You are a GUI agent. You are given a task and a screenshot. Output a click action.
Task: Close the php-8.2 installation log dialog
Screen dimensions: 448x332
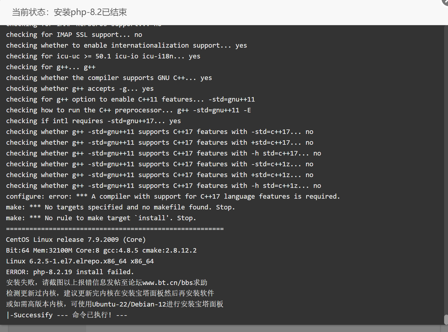(445, 2)
